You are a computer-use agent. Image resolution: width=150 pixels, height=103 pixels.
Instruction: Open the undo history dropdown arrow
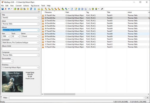(x=11, y=9)
